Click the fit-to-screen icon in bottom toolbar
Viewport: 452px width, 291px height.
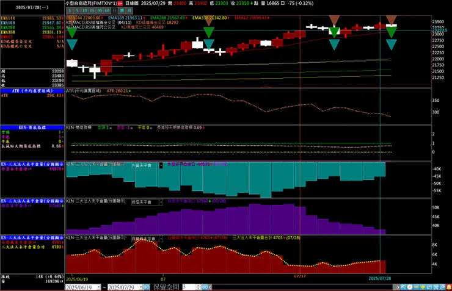436,287
